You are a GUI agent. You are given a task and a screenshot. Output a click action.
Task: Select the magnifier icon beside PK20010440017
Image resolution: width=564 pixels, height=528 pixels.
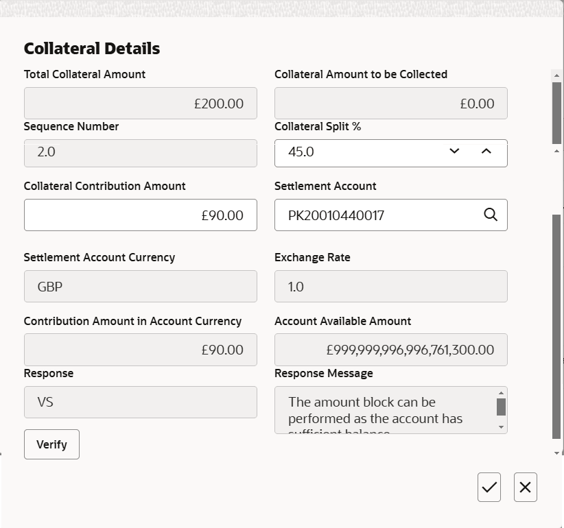(490, 215)
